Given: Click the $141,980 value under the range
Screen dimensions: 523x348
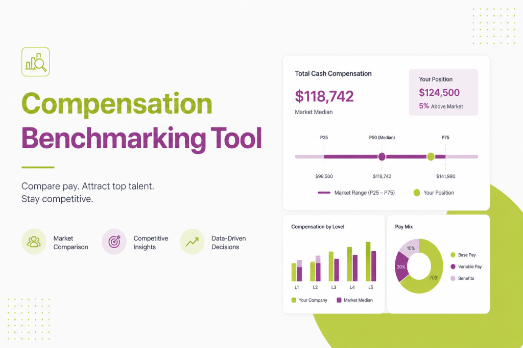Looking at the screenshot, I should [445, 176].
